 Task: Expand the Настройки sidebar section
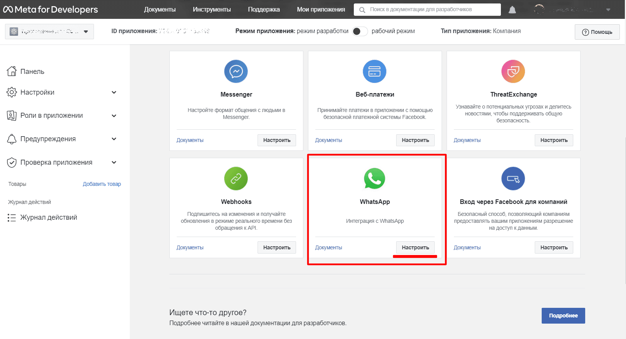(114, 92)
